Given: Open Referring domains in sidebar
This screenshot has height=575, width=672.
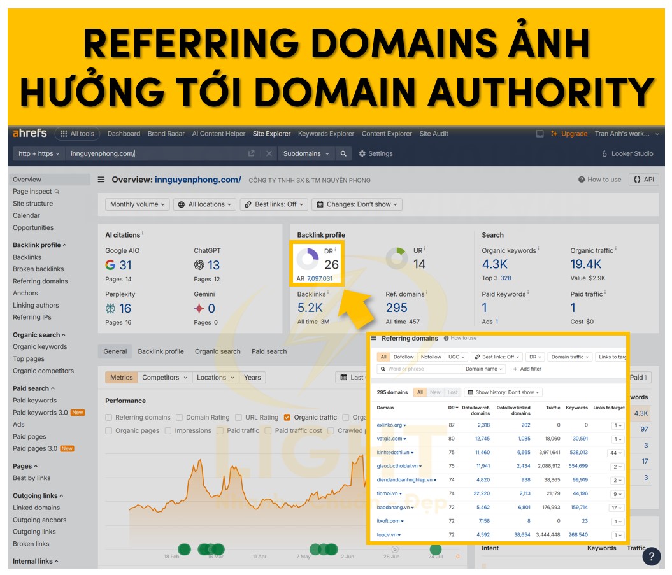Looking at the screenshot, I should pyautogui.click(x=40, y=281).
